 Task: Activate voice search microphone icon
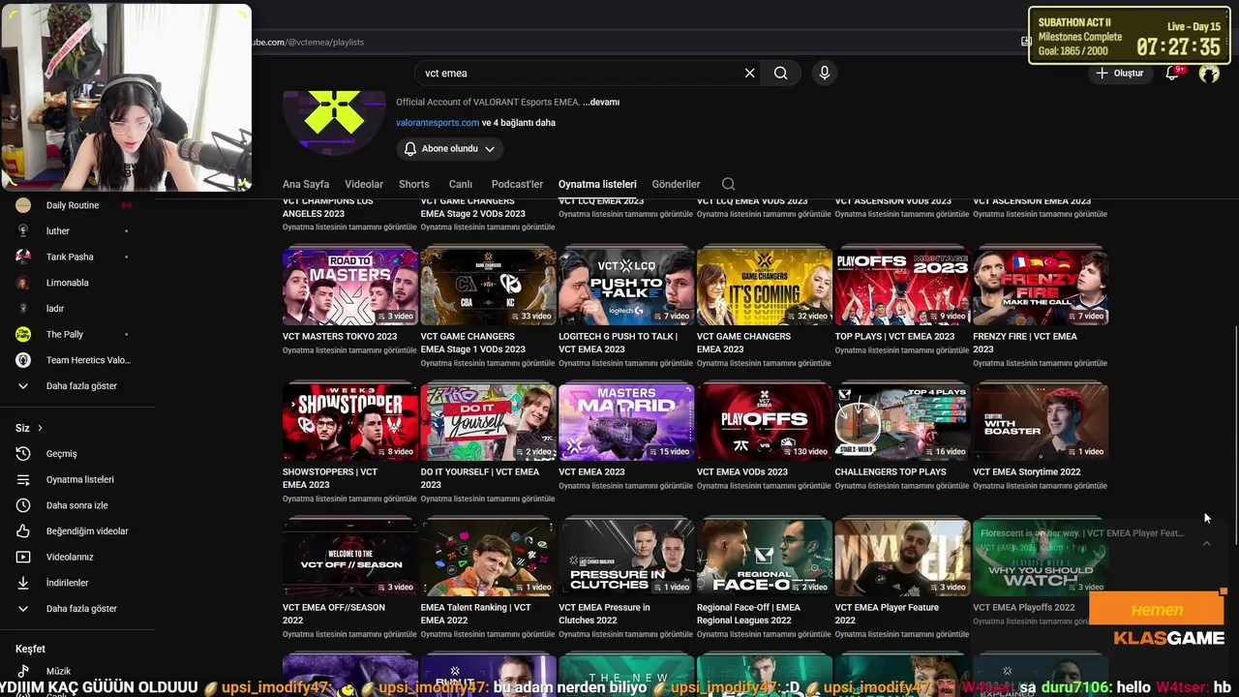(824, 73)
